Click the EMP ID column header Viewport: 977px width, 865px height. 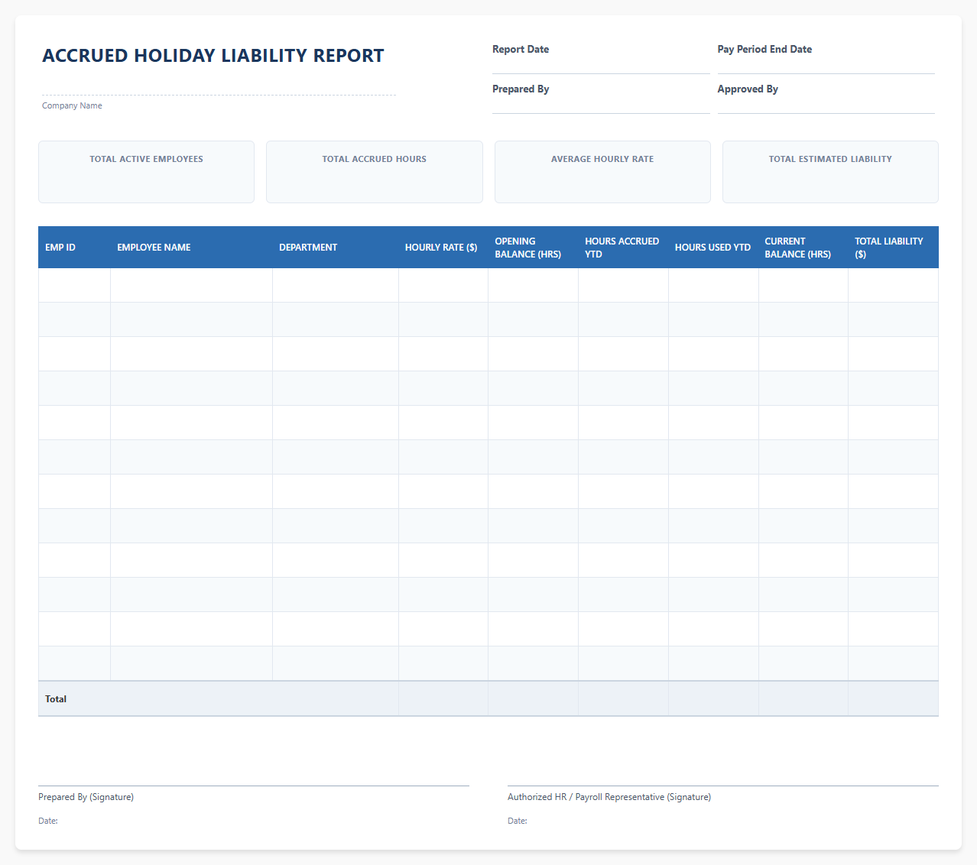[74, 248]
